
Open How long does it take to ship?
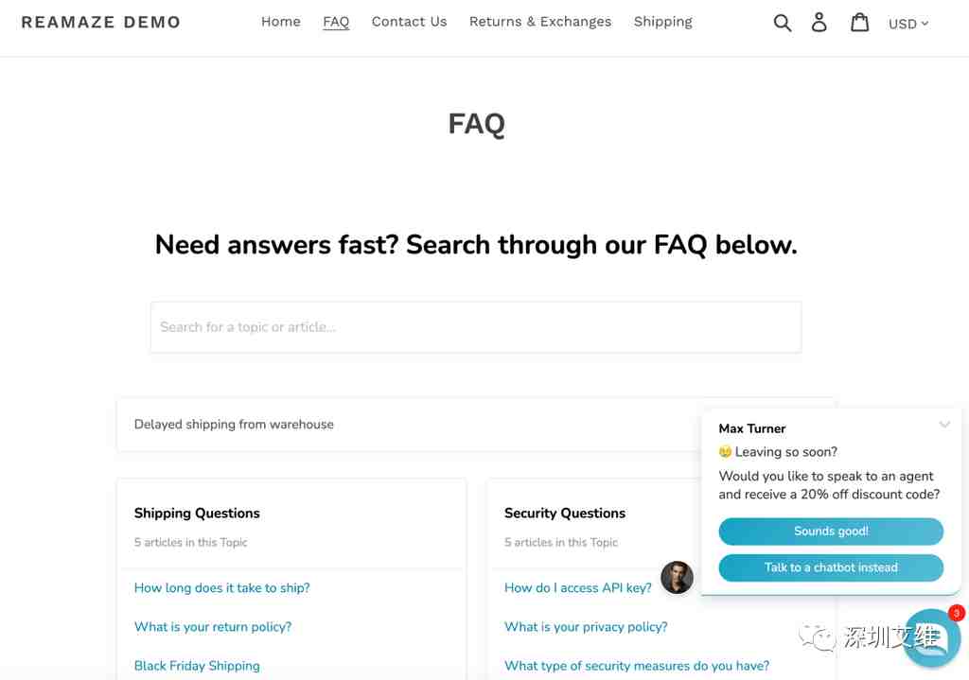[x=221, y=588]
